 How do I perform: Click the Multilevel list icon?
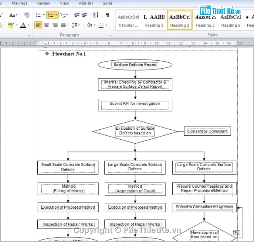tap(62, 15)
